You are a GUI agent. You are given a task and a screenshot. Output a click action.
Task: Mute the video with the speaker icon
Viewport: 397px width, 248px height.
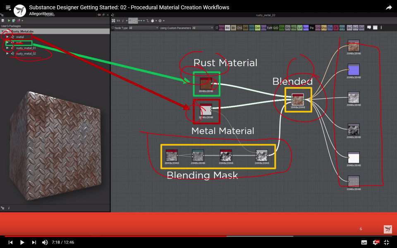45,242
